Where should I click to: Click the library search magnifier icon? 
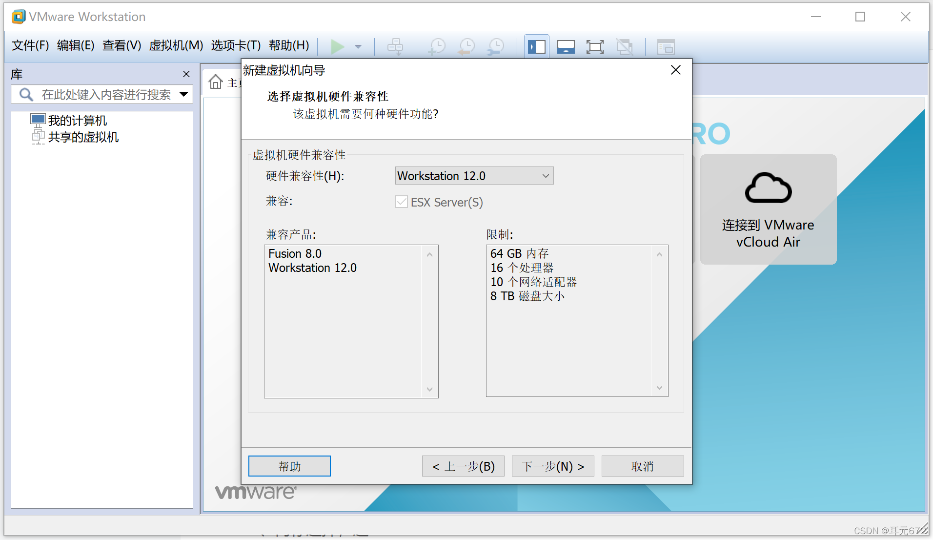point(26,94)
